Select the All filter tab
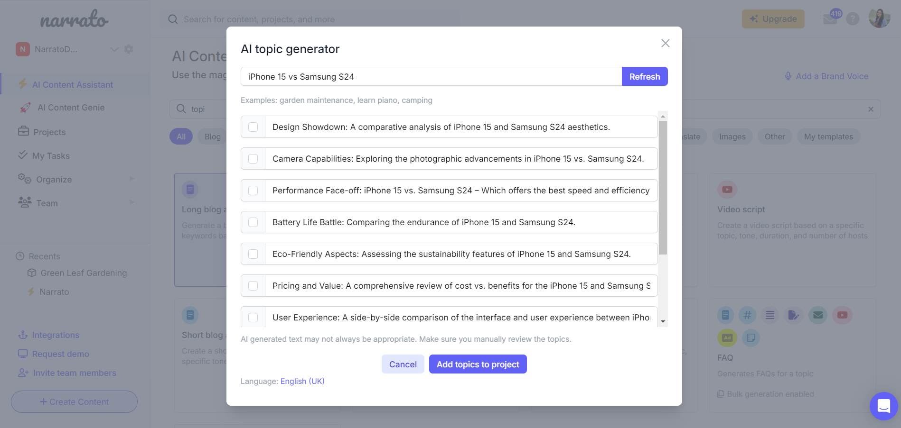Viewport: 901px width, 428px height. coord(181,137)
